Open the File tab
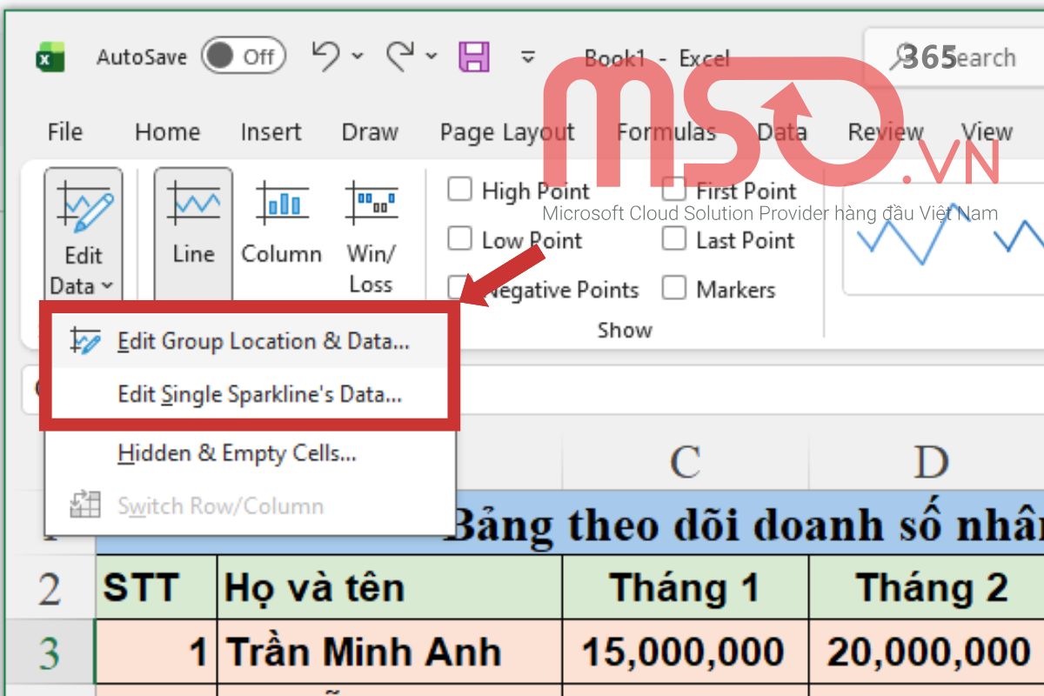The width and height of the screenshot is (1044, 696). (65, 132)
